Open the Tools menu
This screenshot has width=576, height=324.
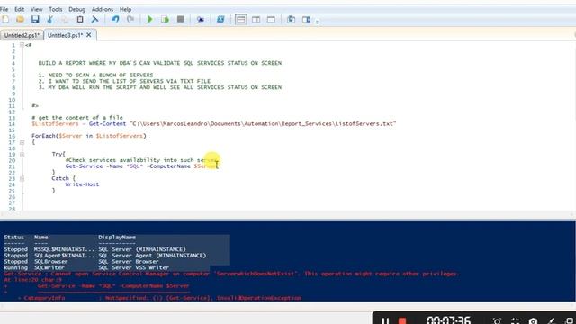click(x=56, y=9)
